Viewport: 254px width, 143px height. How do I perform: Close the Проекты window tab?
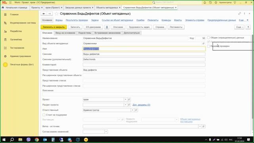click(x=42, y=8)
